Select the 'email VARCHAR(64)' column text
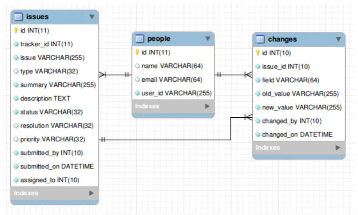This screenshot has width=358, height=215. tap(172, 80)
